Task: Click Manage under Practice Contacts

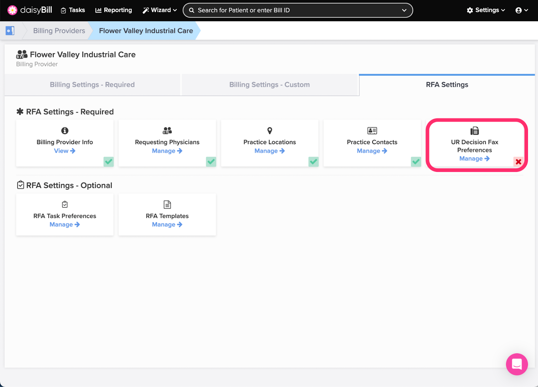Action: pyautogui.click(x=372, y=151)
